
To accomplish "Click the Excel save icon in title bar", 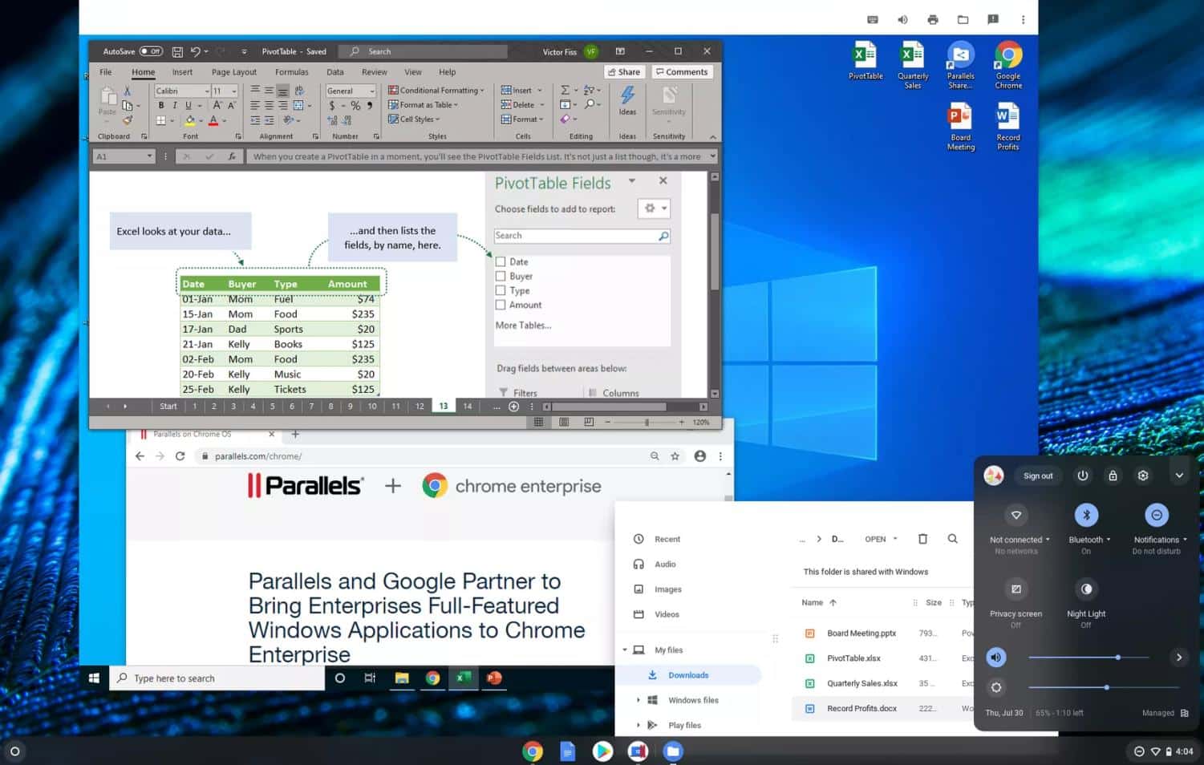I will (x=177, y=51).
